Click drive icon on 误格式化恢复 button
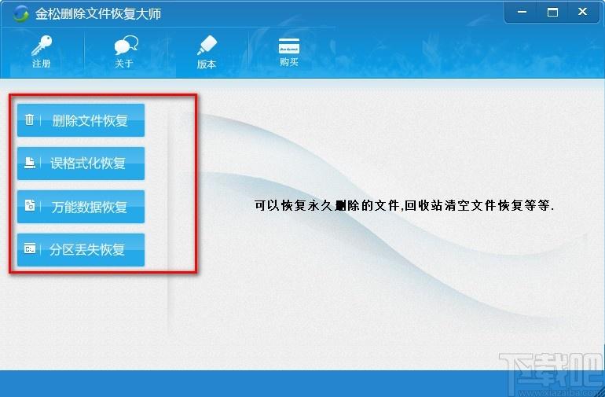Screen dimensions: 605x397 click(30, 162)
